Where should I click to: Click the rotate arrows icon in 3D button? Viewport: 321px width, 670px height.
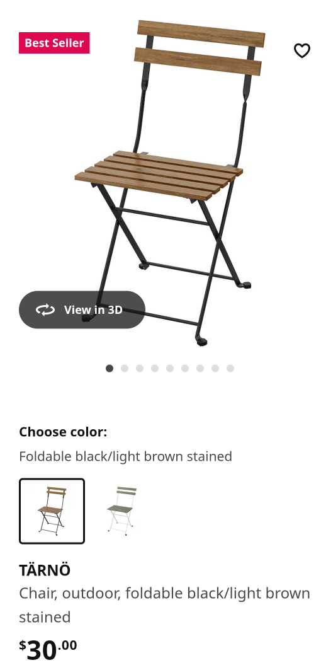[45, 310]
